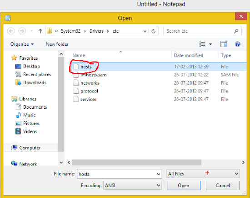
Task: Expand the breadcrumb arrow after System32
Action: click(85, 31)
